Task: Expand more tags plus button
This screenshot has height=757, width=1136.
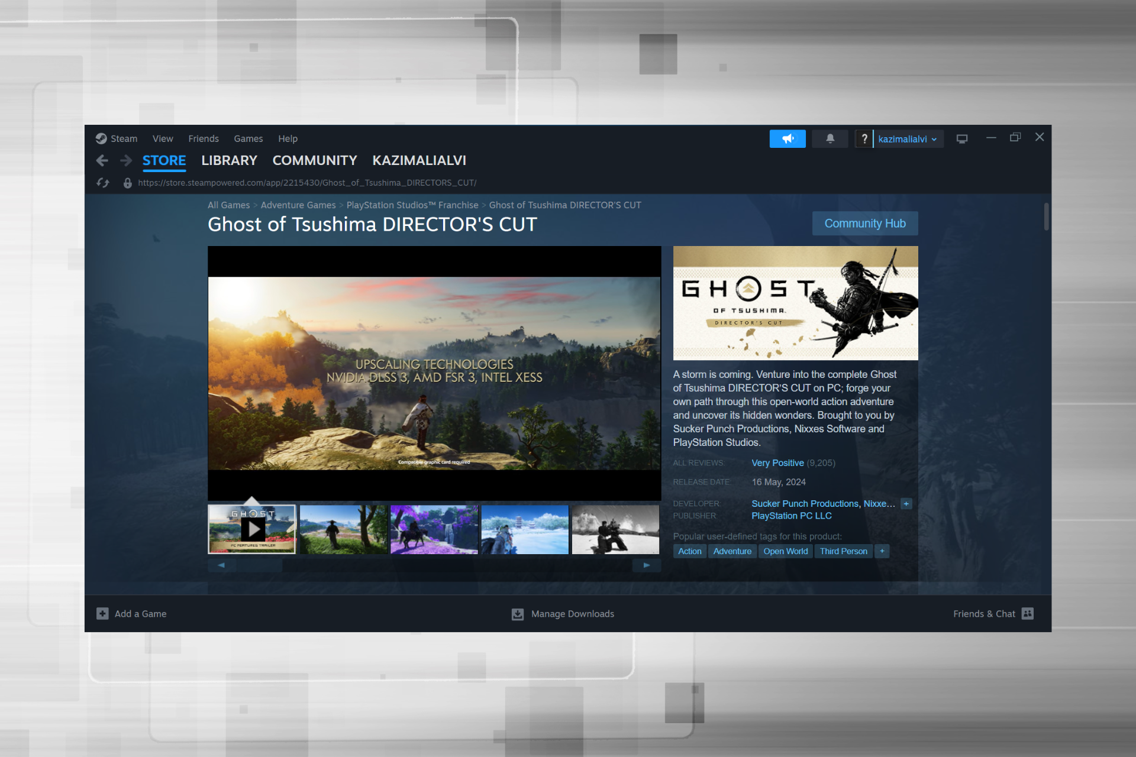Action: (x=882, y=551)
